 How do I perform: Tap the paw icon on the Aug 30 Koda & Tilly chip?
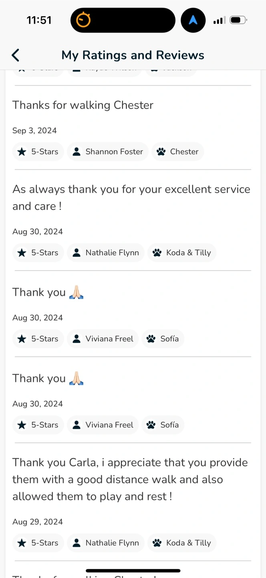pos(157,253)
